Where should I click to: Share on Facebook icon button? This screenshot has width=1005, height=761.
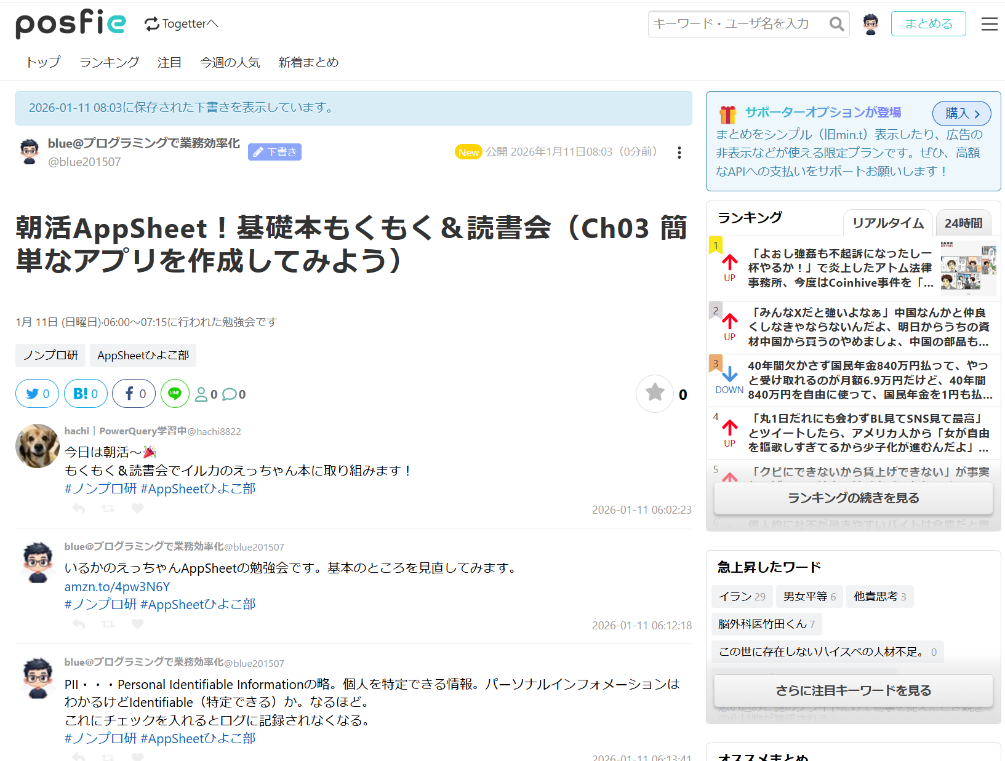tap(134, 394)
